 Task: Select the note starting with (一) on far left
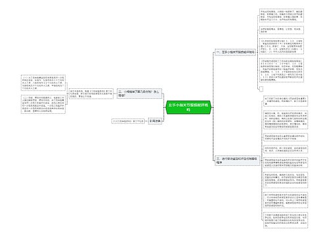point(43,83)
